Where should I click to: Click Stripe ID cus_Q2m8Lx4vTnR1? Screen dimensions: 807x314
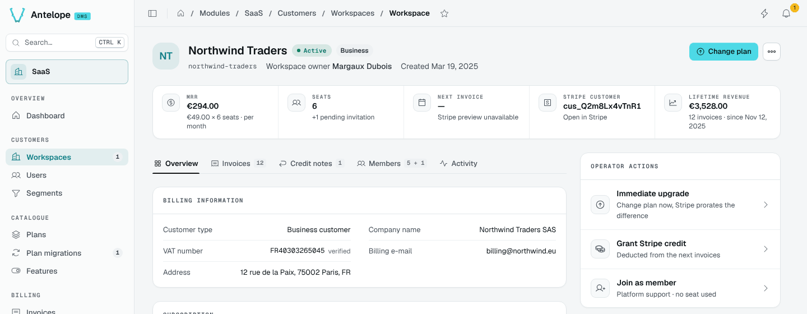(x=602, y=106)
